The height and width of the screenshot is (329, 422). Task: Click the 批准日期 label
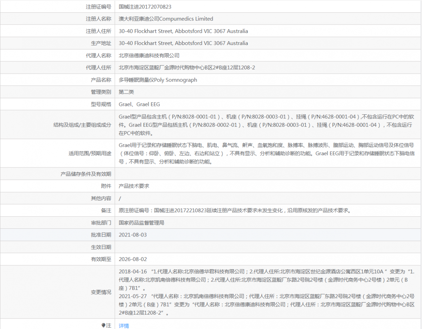click(x=101, y=235)
